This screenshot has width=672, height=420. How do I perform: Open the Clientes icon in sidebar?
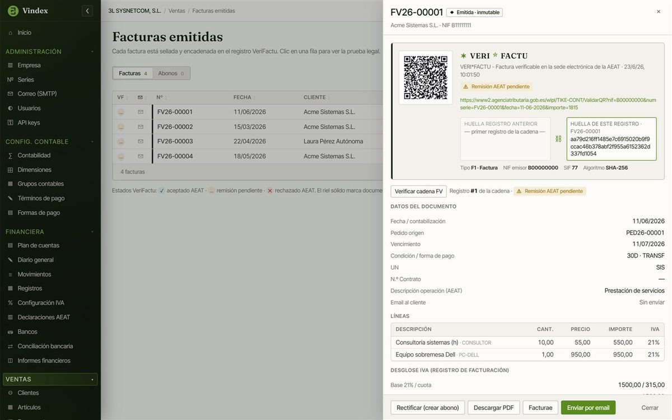tap(10, 393)
